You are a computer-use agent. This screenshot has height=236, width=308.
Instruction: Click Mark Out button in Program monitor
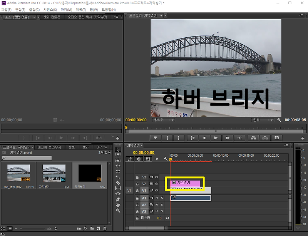point(179,138)
